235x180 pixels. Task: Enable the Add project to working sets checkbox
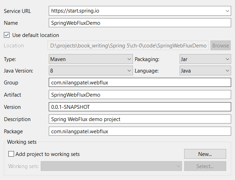pos(11,154)
